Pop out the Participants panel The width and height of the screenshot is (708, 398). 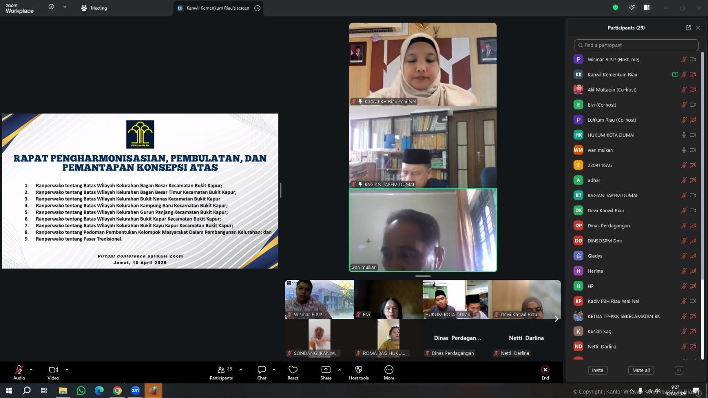tap(688, 27)
